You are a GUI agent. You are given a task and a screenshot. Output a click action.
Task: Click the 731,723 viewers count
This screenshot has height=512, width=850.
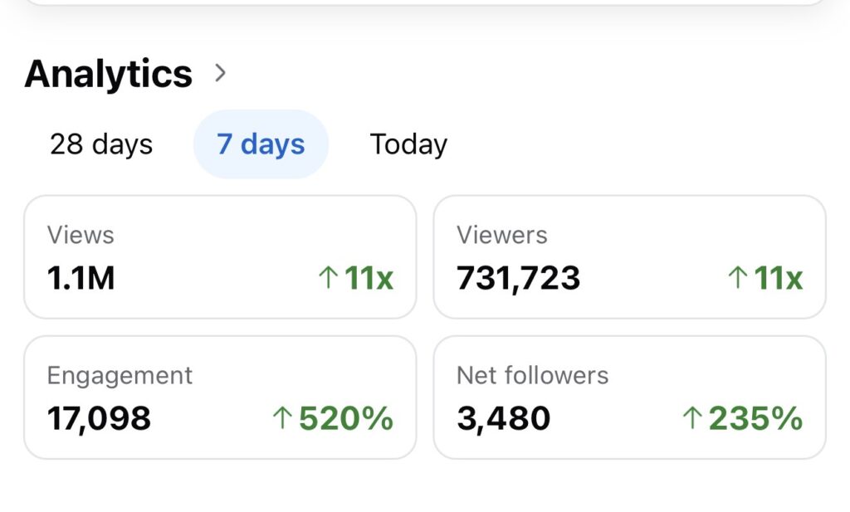pos(518,279)
